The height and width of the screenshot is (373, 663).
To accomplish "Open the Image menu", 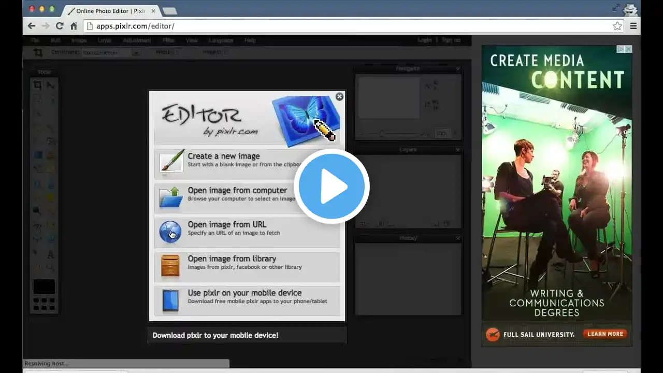I will (79, 40).
